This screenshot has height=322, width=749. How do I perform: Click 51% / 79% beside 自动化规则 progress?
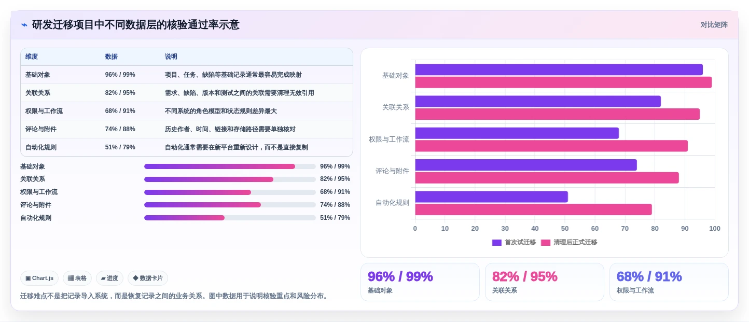coord(335,218)
